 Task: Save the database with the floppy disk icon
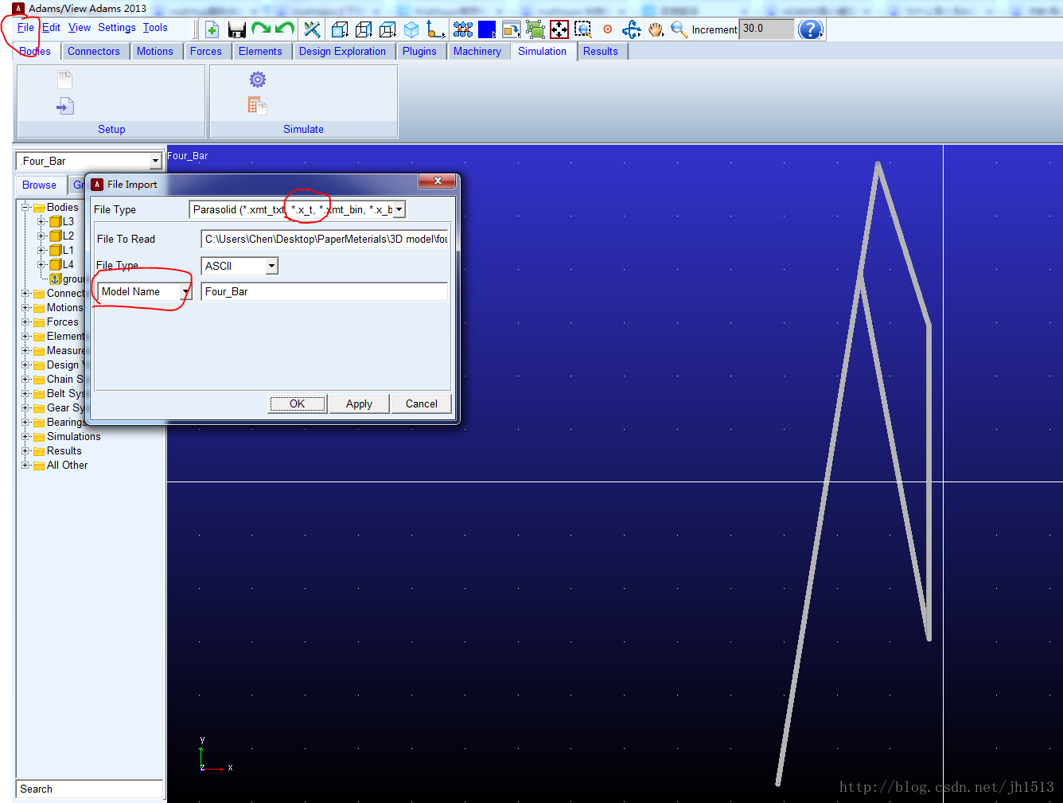click(x=236, y=30)
